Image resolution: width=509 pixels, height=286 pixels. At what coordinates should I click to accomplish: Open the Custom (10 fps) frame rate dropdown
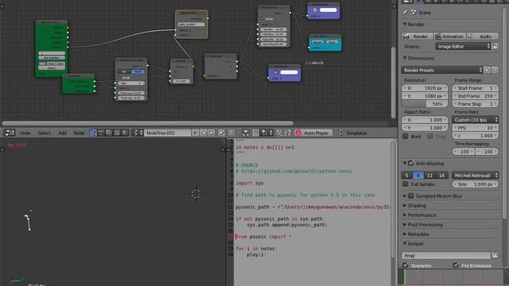click(x=476, y=120)
